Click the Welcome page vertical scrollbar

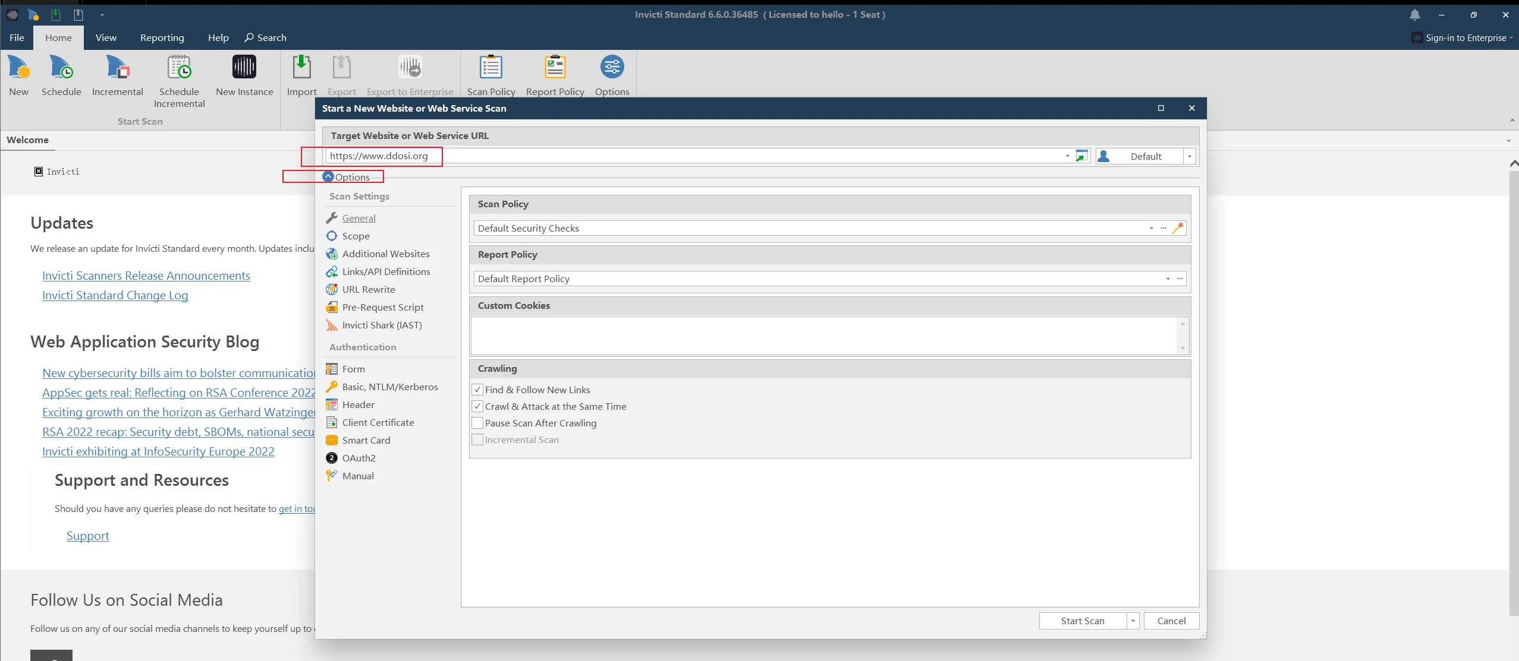(x=1514, y=392)
